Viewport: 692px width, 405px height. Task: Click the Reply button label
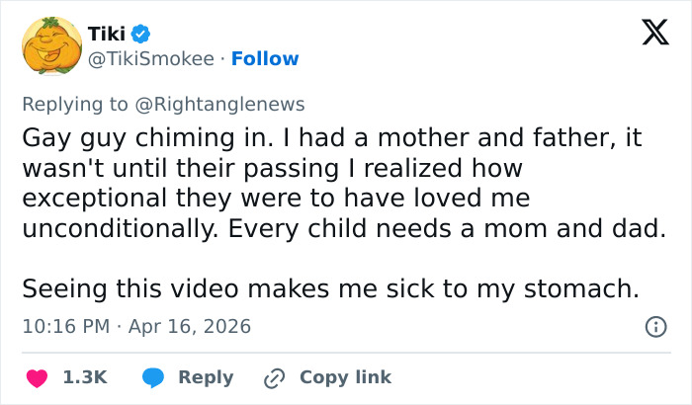206,377
